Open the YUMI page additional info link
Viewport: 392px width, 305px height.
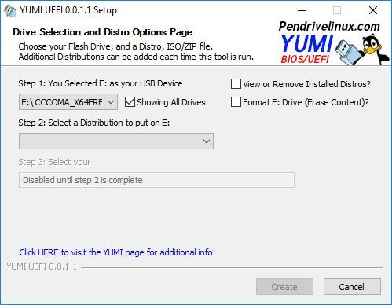(x=117, y=252)
